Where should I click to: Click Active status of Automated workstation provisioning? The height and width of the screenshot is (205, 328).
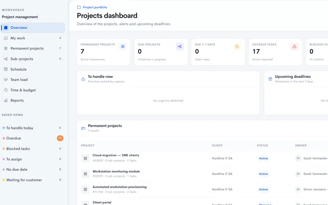tap(263, 190)
